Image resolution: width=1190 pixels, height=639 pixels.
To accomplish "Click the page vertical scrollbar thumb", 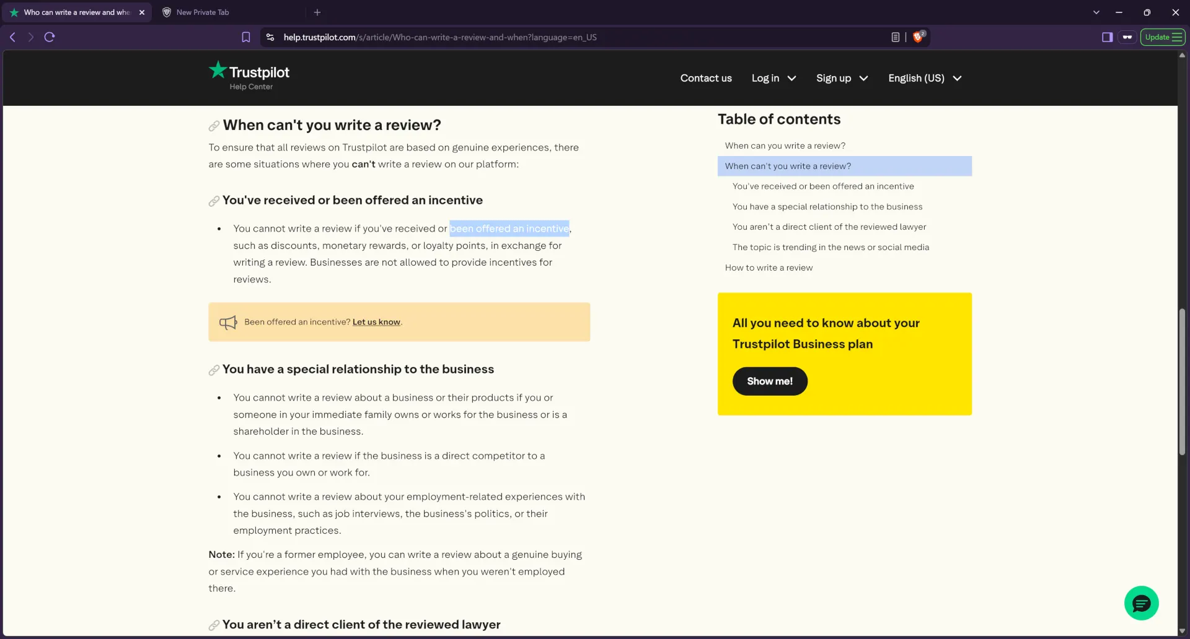I will 1182,381.
